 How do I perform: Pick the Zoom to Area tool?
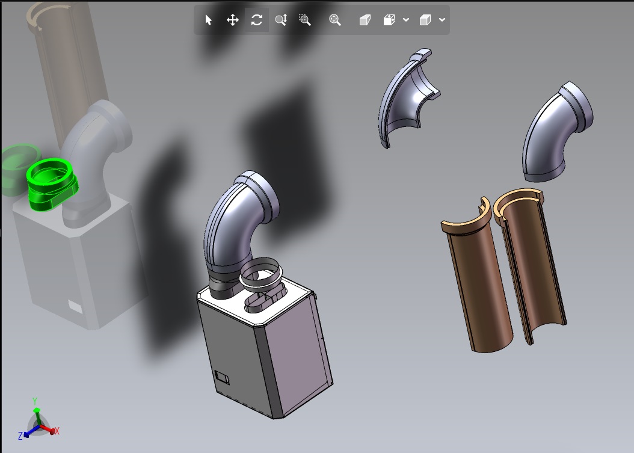coord(305,20)
